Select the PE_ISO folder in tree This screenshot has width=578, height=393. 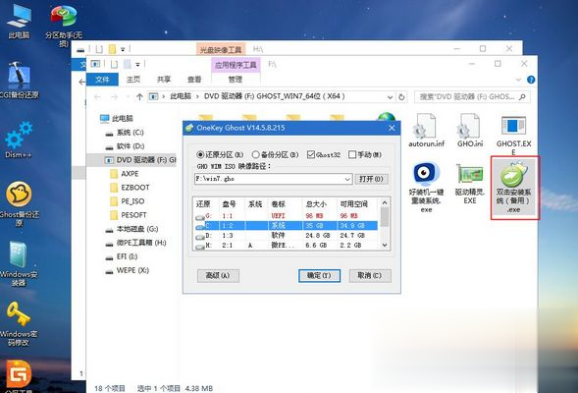tap(128, 201)
